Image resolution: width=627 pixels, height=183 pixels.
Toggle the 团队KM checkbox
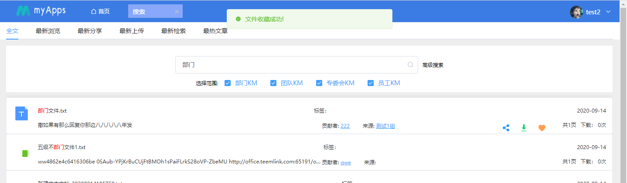tap(273, 83)
